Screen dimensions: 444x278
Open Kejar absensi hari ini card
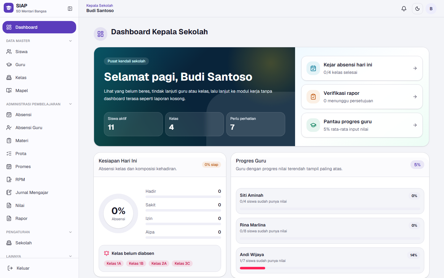tap(362, 68)
